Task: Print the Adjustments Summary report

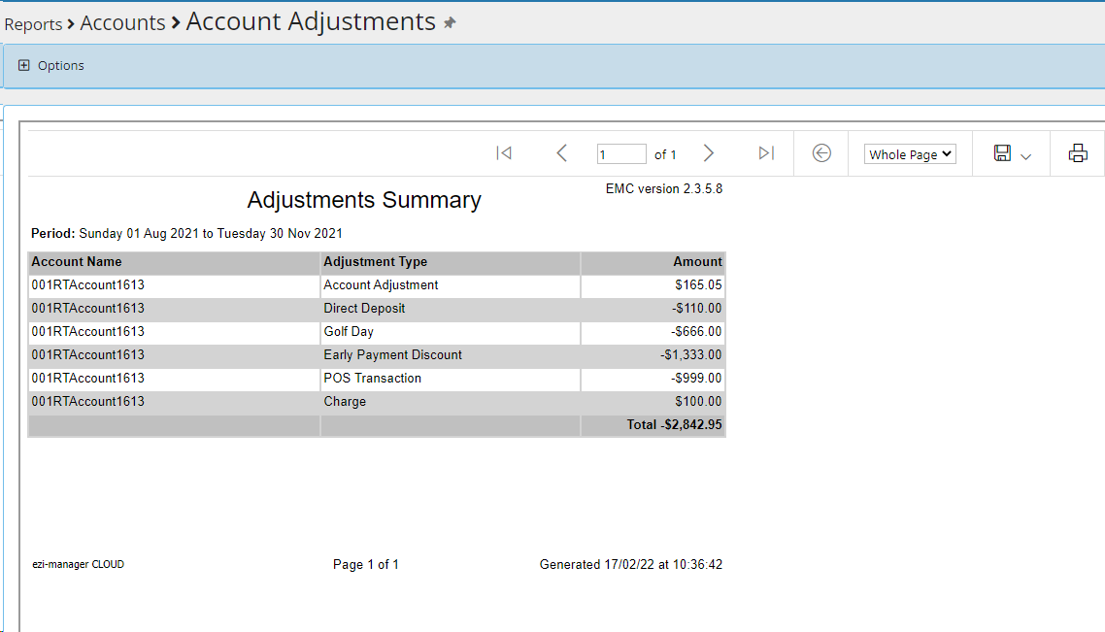Action: click(x=1078, y=153)
